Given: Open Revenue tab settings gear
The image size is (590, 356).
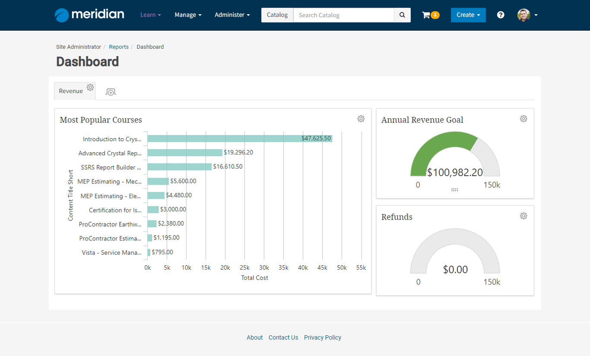Looking at the screenshot, I should click(x=90, y=87).
